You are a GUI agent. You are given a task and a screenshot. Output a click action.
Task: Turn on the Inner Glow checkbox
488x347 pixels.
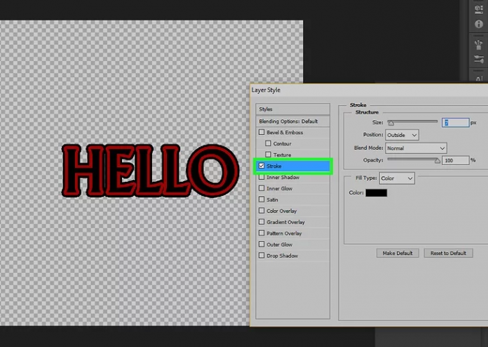click(262, 188)
